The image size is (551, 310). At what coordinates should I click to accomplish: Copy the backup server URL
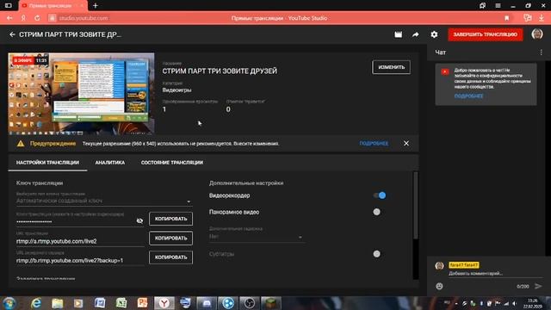(x=170, y=257)
